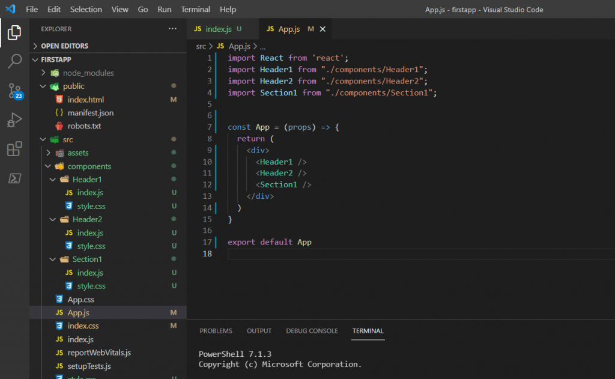Open the PowerShell icon in activity bar
The image size is (615, 379).
tap(14, 178)
